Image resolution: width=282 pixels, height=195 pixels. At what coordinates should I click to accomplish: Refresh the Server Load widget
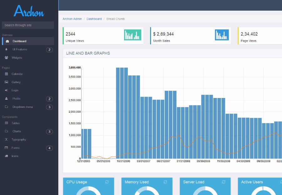[x=223, y=182]
